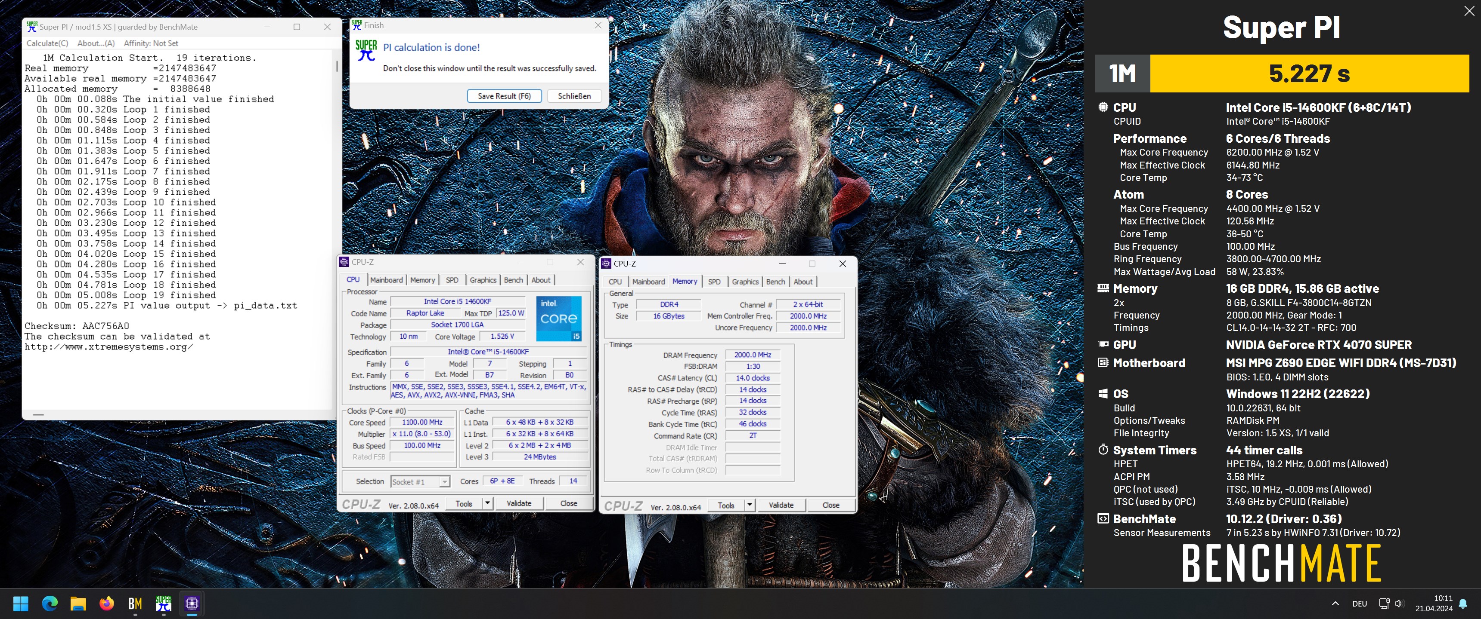Launch Microsoft Edge from taskbar
This screenshot has width=1481, height=619.
50,604
